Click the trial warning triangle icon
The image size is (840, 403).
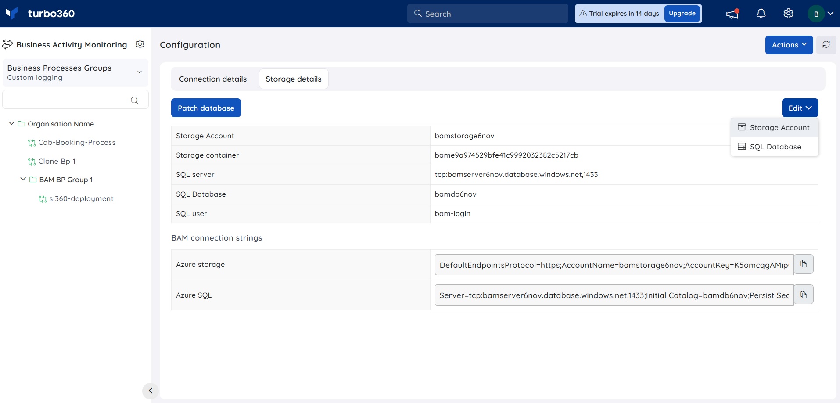[x=583, y=13]
